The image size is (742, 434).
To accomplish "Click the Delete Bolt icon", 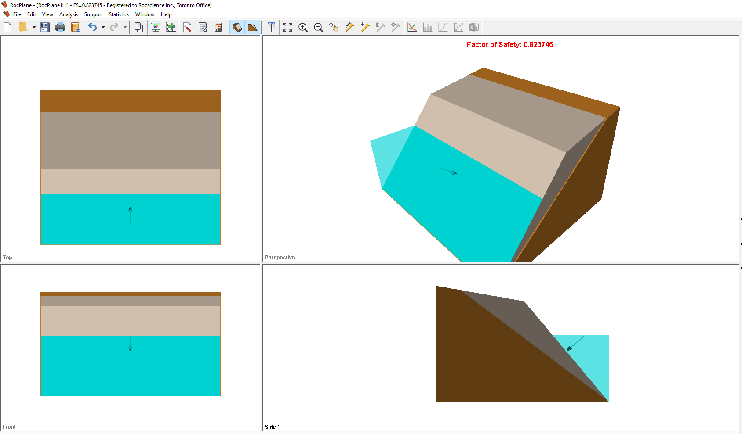I will click(381, 27).
